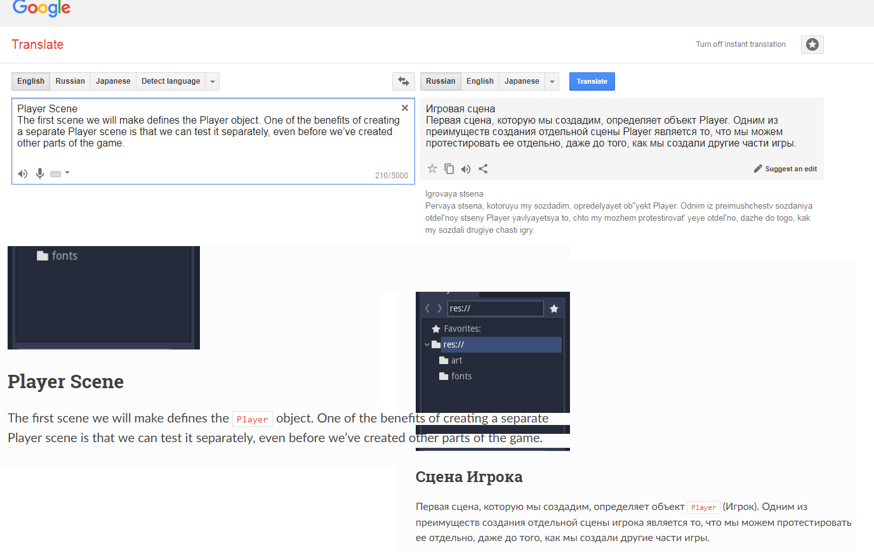The width and height of the screenshot is (874, 555).
Task: Choose Detect language option
Action: click(x=171, y=81)
